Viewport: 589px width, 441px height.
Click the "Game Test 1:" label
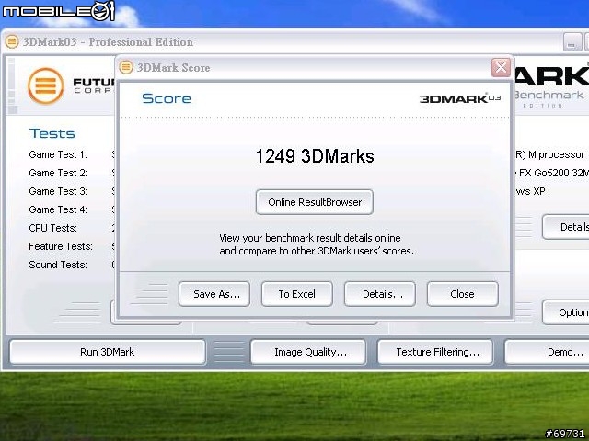click(58, 154)
